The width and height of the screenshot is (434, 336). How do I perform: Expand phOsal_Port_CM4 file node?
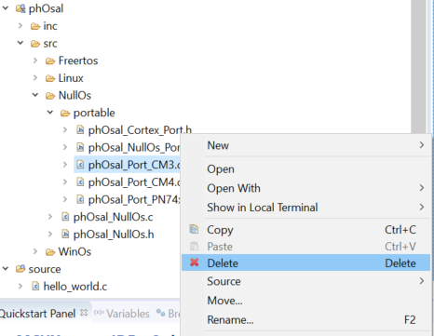click(65, 181)
